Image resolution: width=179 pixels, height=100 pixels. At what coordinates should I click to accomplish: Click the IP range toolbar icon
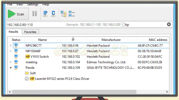click(x=45, y=14)
